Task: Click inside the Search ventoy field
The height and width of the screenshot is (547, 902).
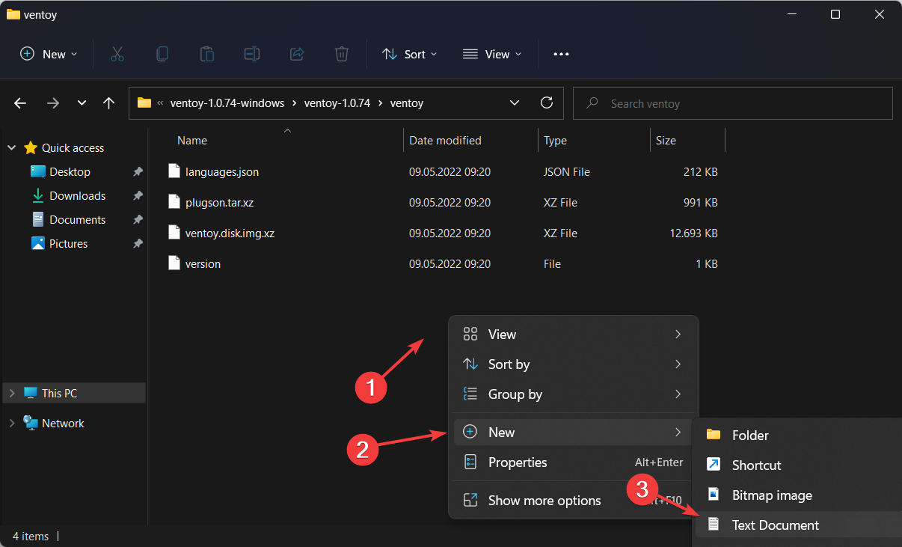Action: click(732, 103)
